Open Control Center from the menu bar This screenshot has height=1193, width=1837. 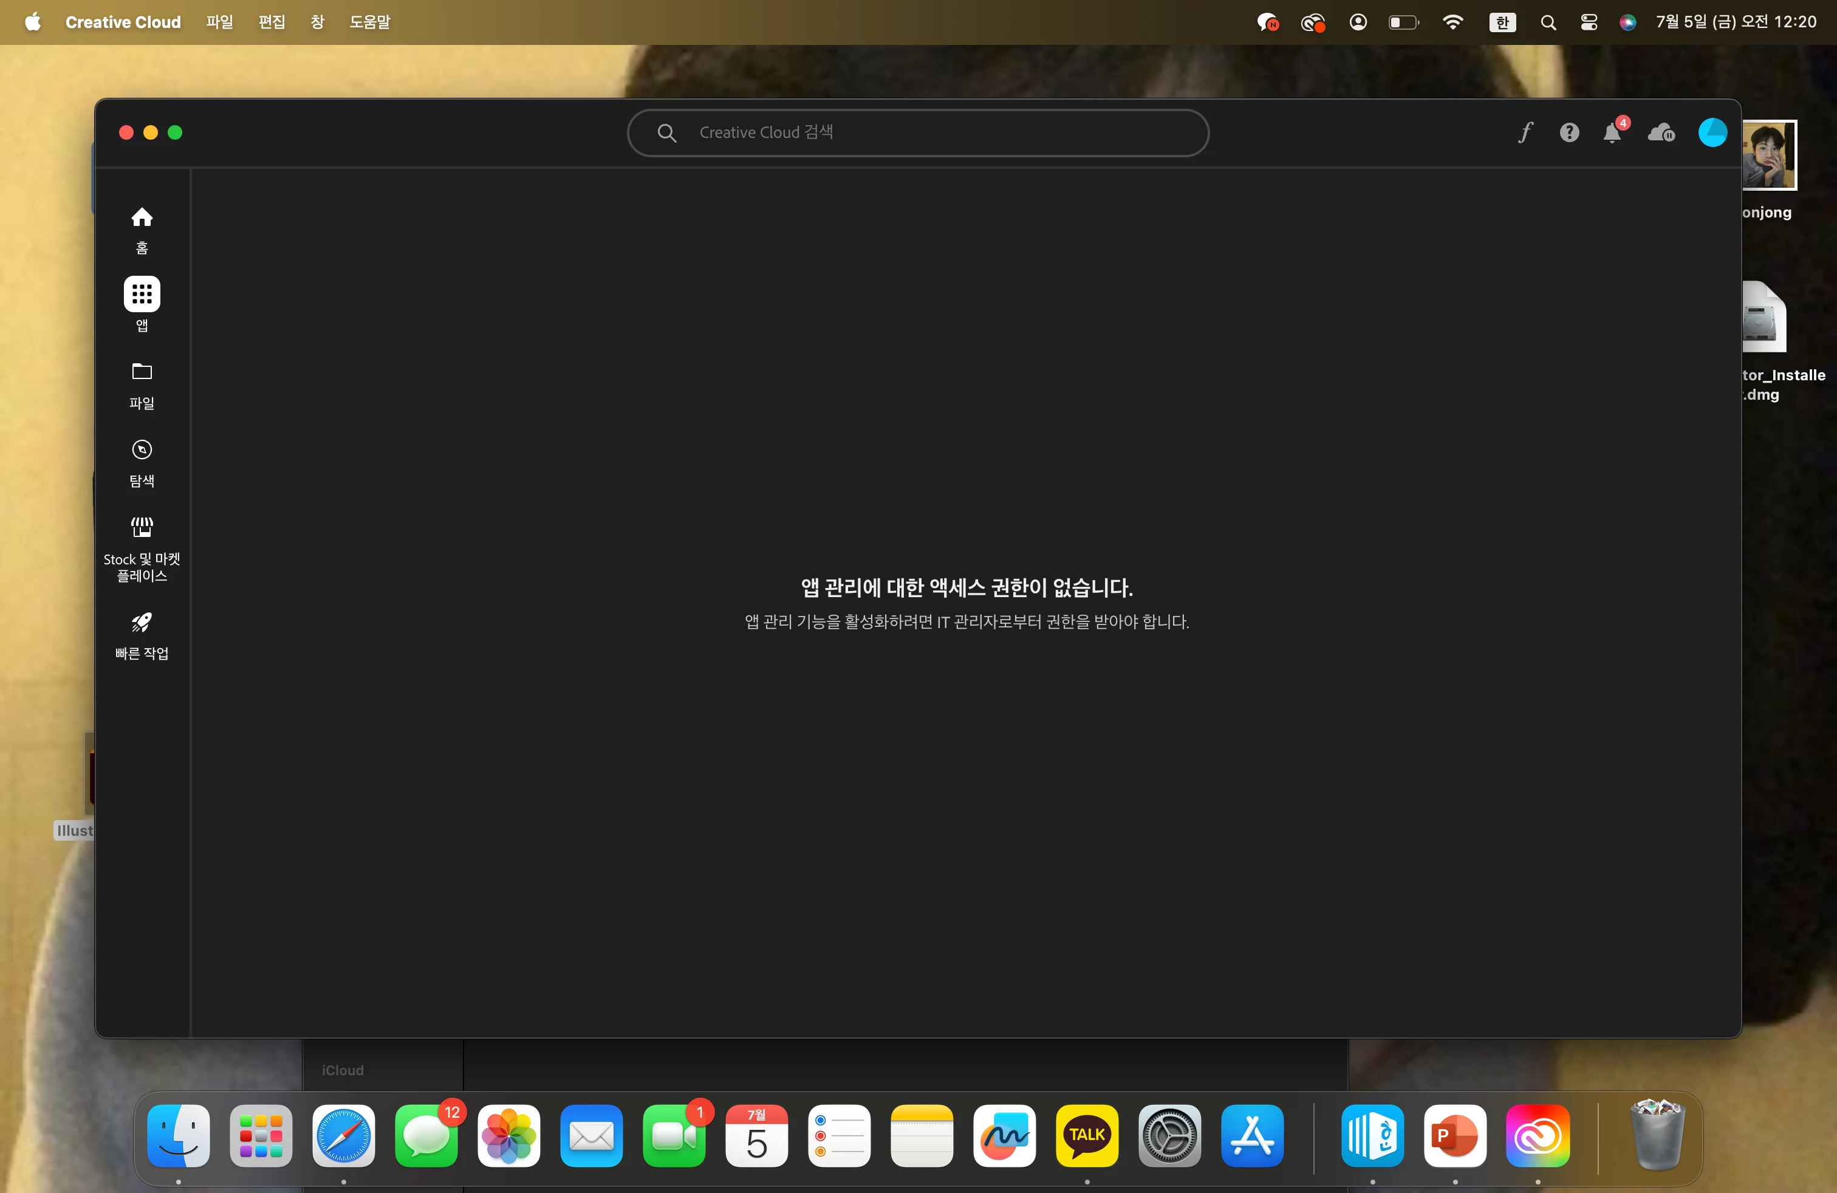click(1589, 22)
